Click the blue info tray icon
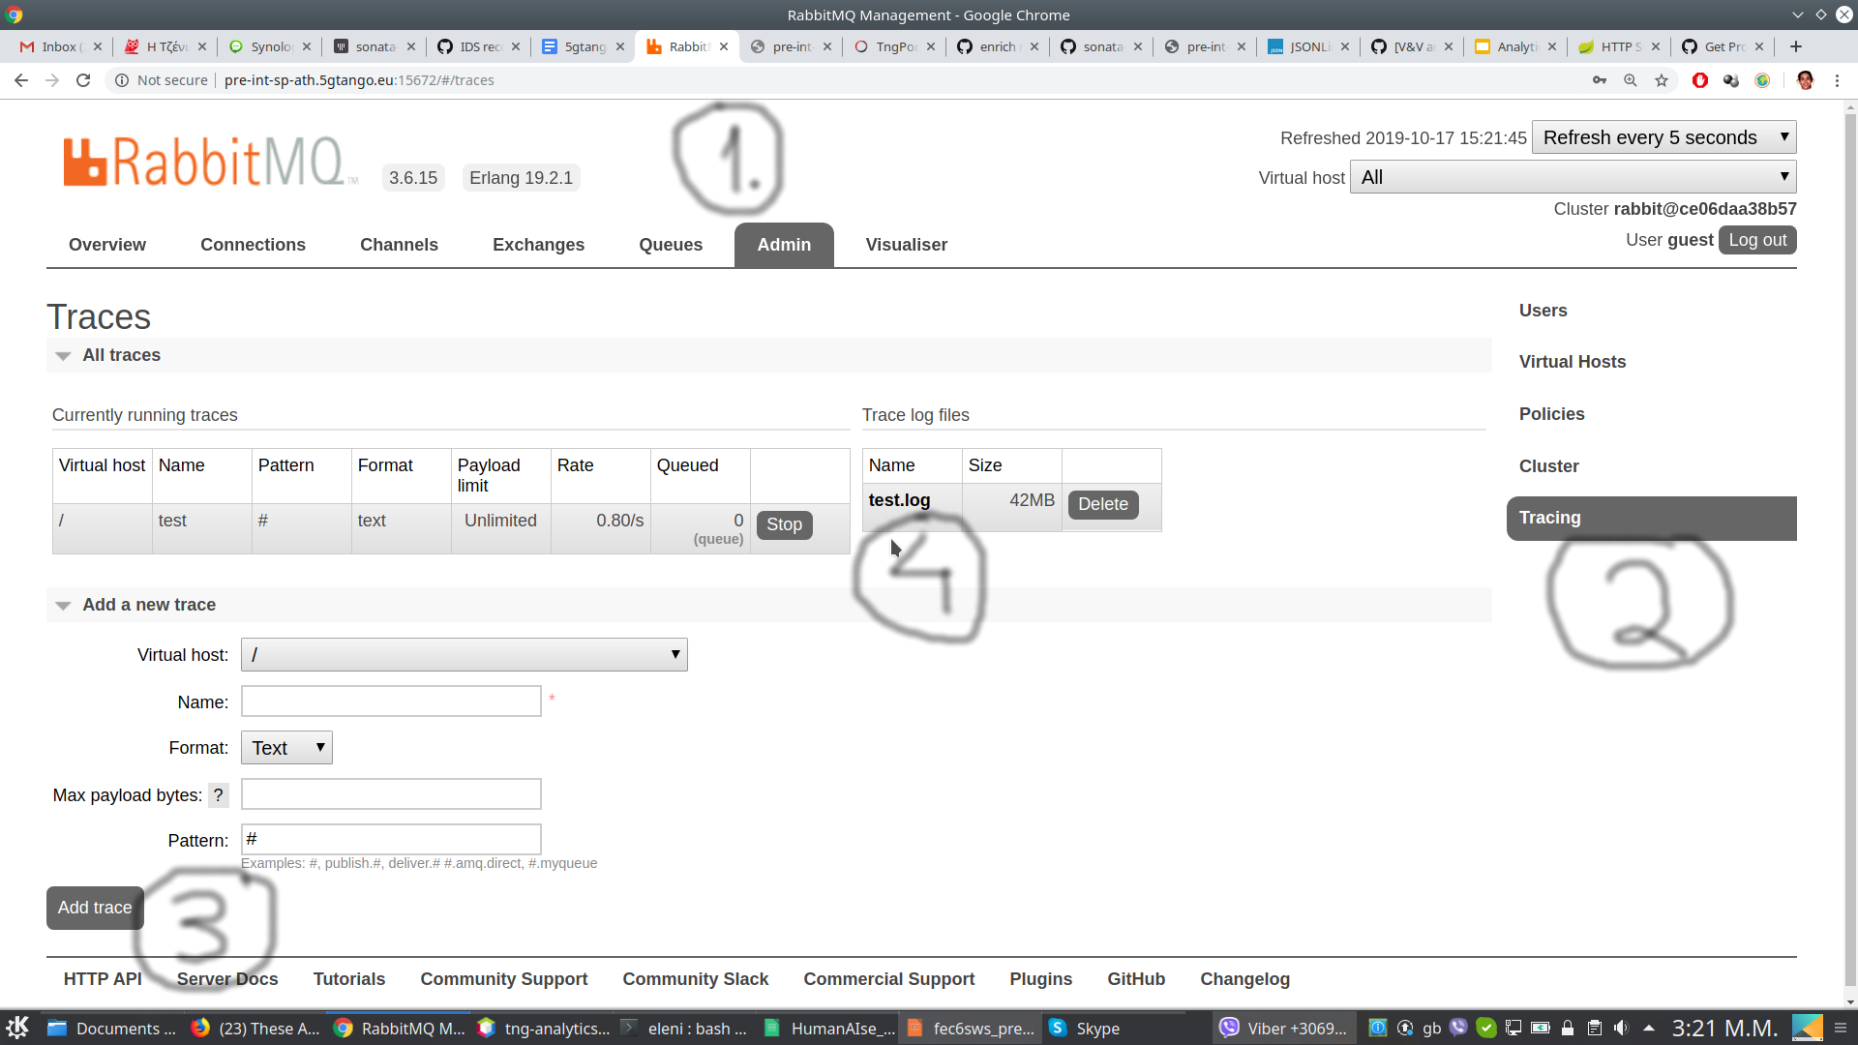This screenshot has height=1045, width=1858. pos(1378,1028)
